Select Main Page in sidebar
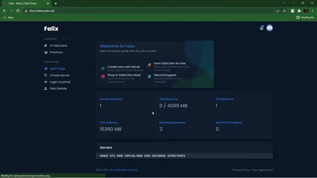 57,69
